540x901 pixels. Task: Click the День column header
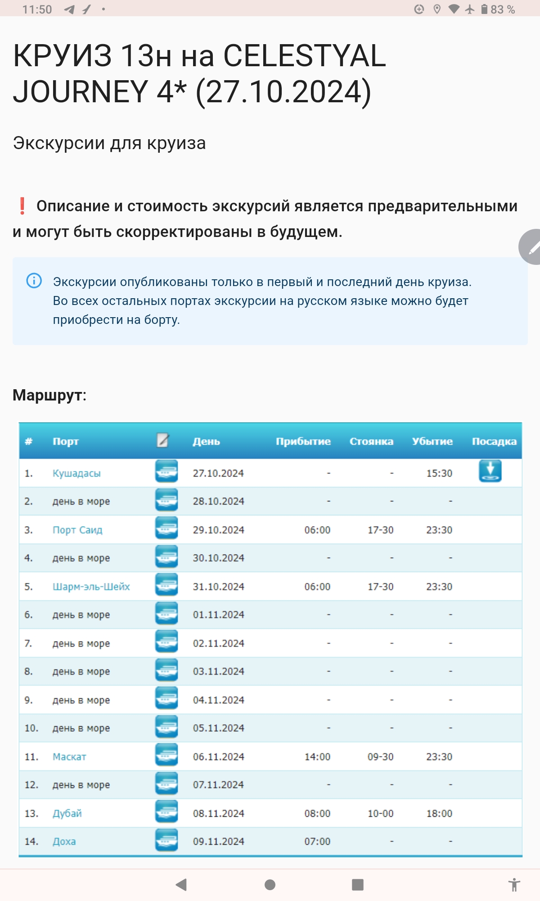(x=206, y=441)
